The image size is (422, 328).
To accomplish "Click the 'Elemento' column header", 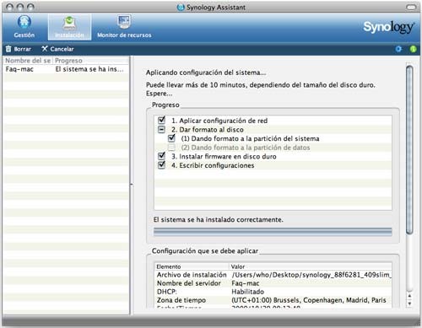I will pyautogui.click(x=192, y=266).
